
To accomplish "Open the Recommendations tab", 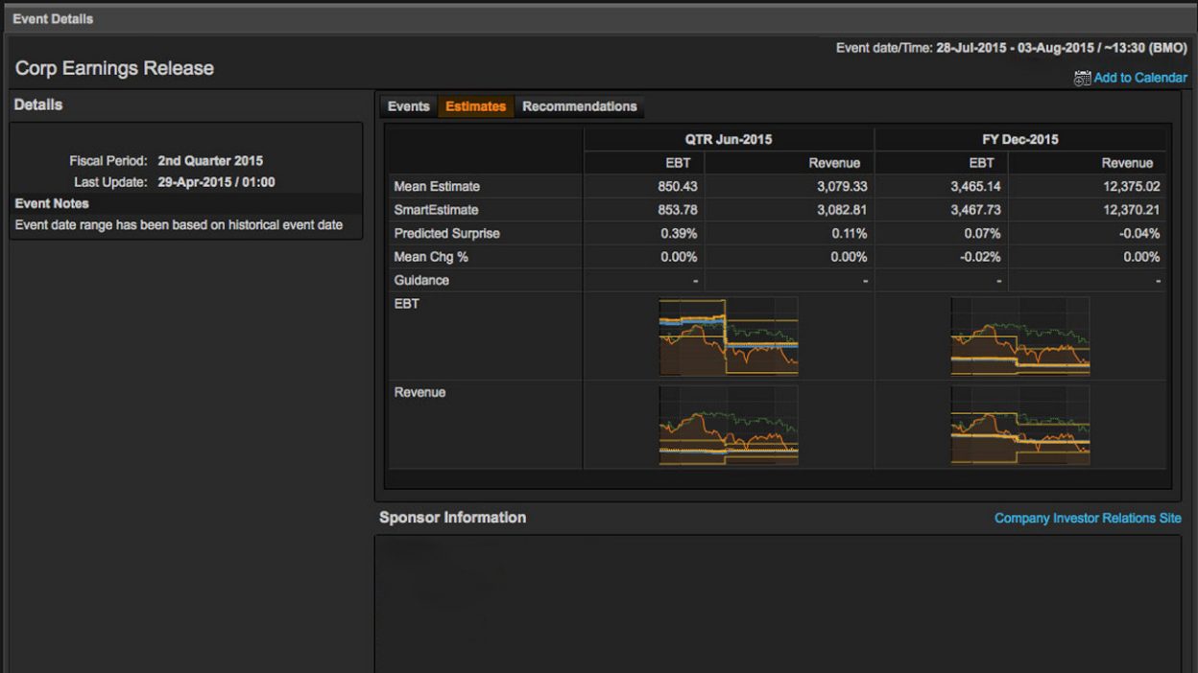I will [x=580, y=106].
